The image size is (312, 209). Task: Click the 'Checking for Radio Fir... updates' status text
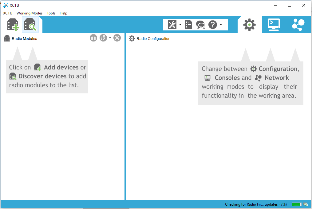pyautogui.click(x=256, y=204)
